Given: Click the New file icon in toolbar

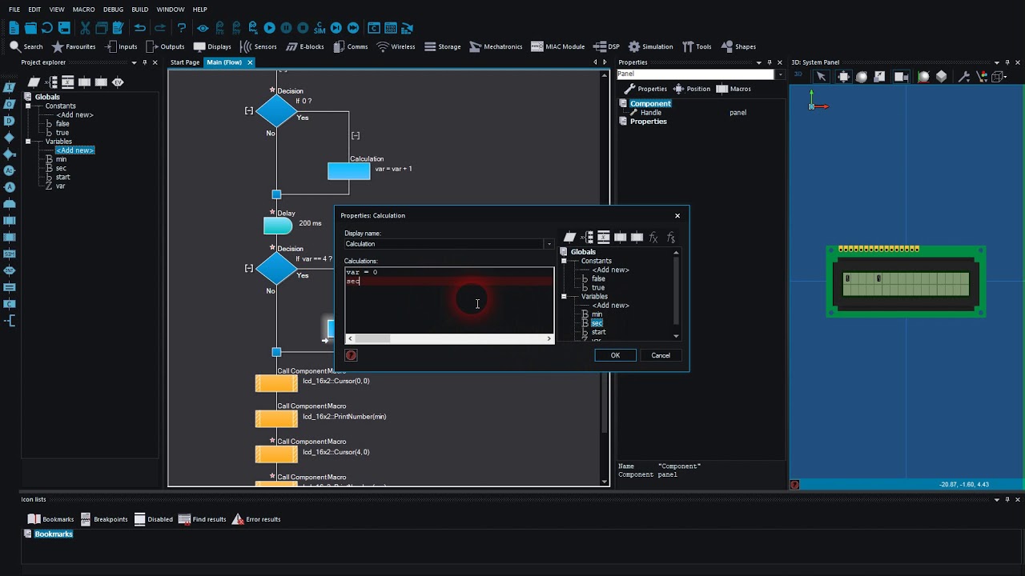Looking at the screenshot, I should 14,28.
